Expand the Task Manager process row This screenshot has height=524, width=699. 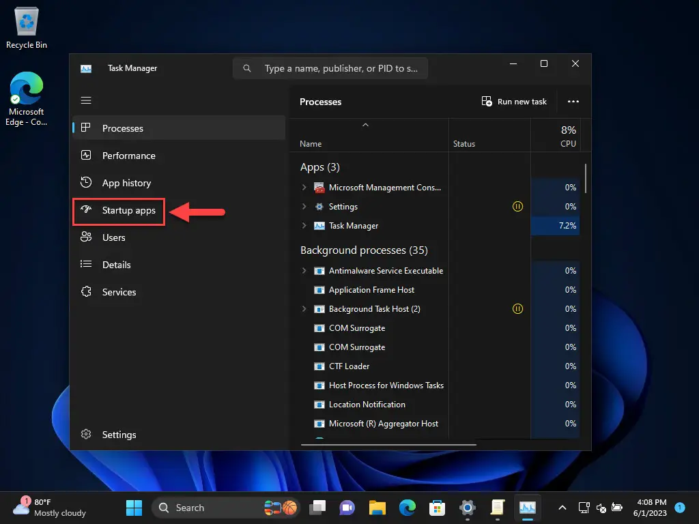[x=304, y=225]
